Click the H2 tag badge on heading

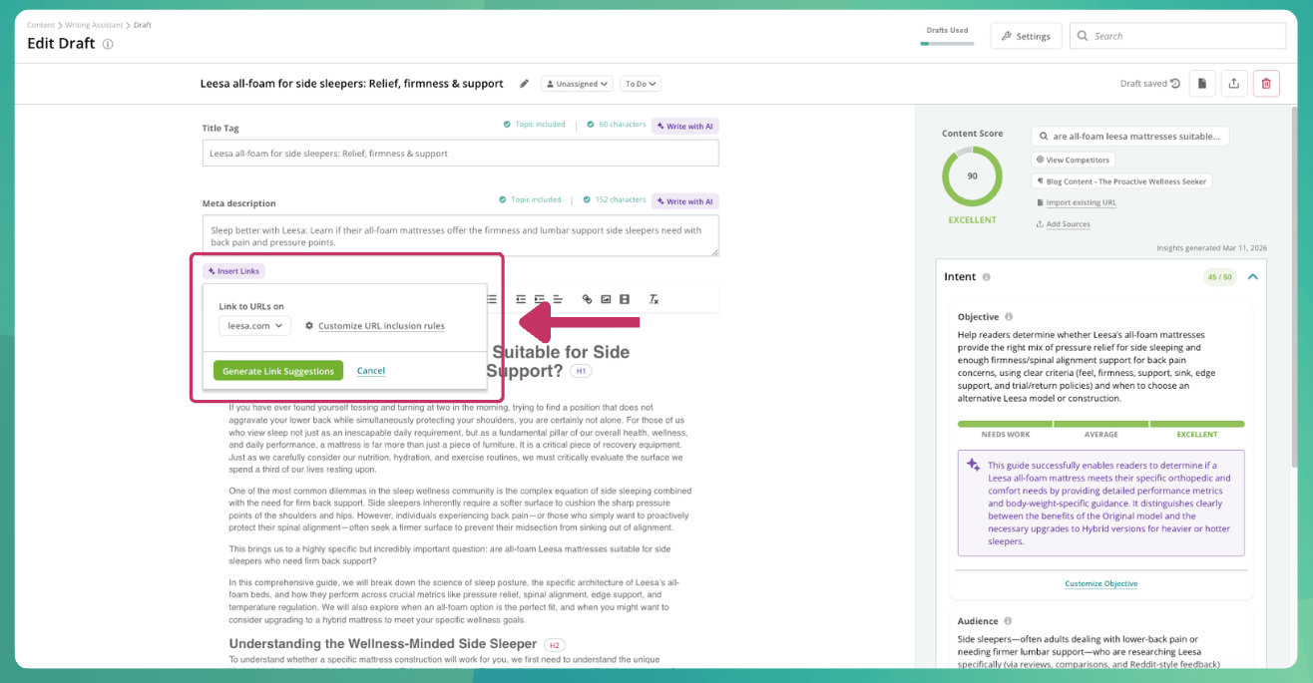point(555,645)
